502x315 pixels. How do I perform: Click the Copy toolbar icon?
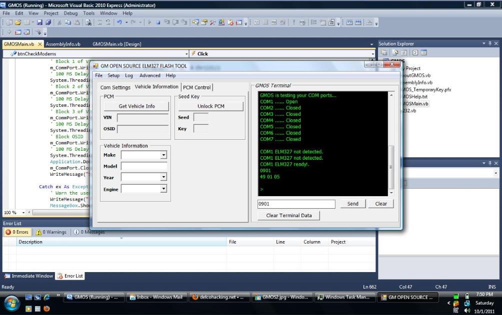(68, 22)
